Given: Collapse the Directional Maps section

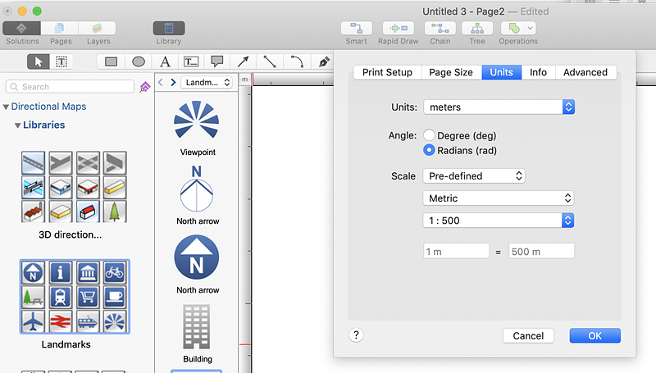Looking at the screenshot, I should point(6,107).
